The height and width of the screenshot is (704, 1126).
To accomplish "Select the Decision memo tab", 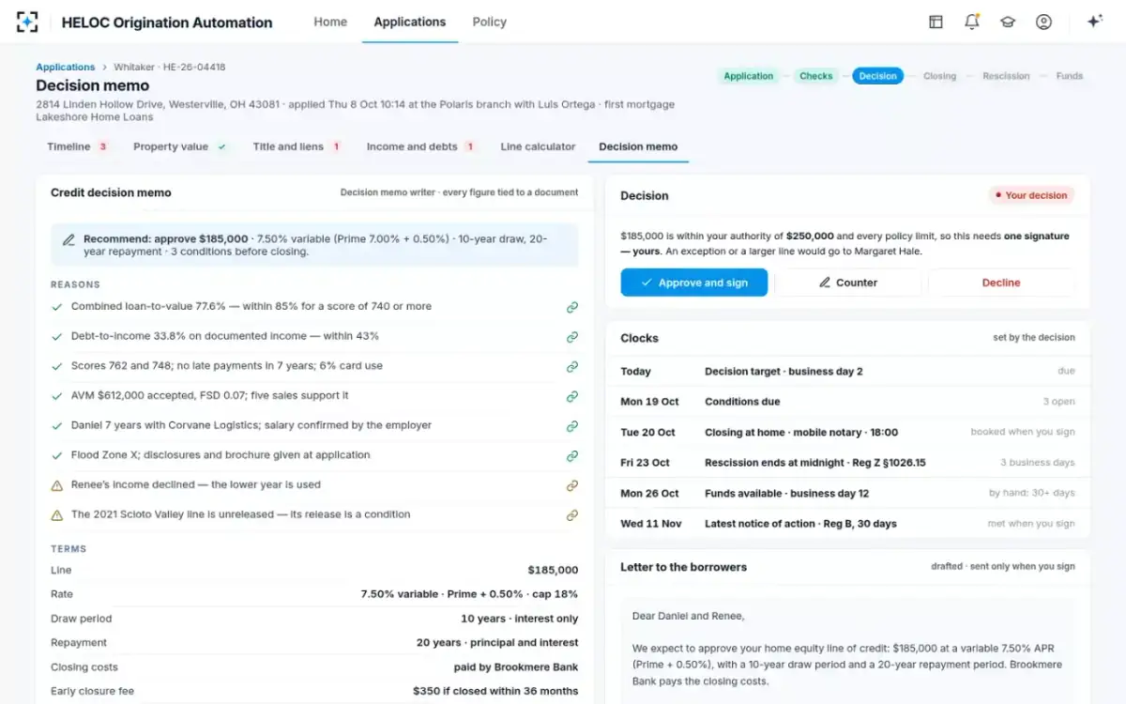I will [x=638, y=146].
